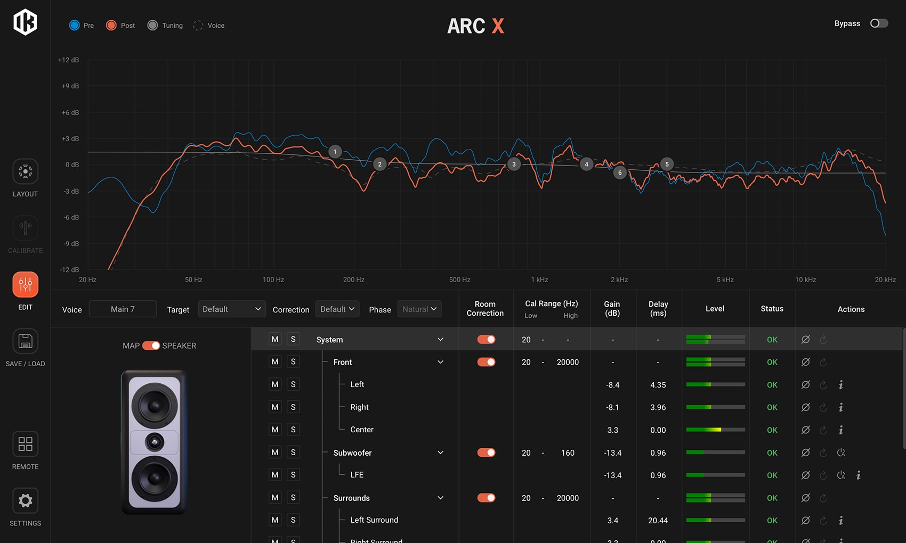Open the Save / Load panel
Image resolution: width=906 pixels, height=543 pixels.
(x=25, y=341)
